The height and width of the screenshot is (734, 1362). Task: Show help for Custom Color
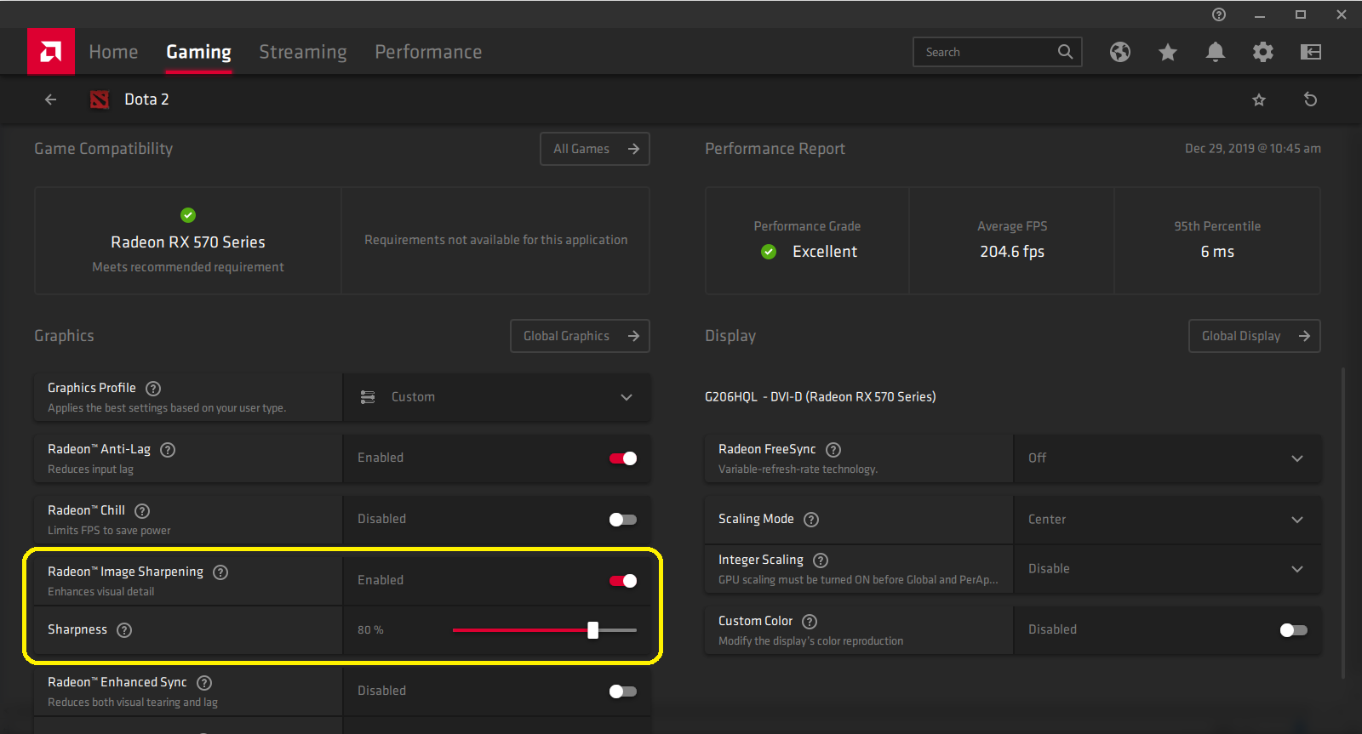coord(810,622)
